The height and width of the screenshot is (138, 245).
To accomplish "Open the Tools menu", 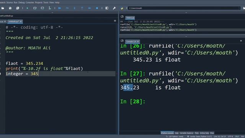I will (46, 3).
